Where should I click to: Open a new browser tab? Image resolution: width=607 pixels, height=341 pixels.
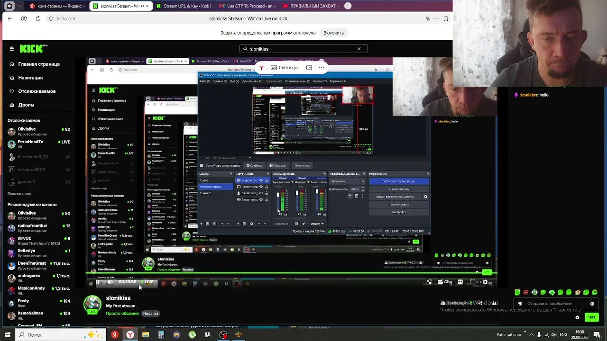pyautogui.click(x=348, y=6)
